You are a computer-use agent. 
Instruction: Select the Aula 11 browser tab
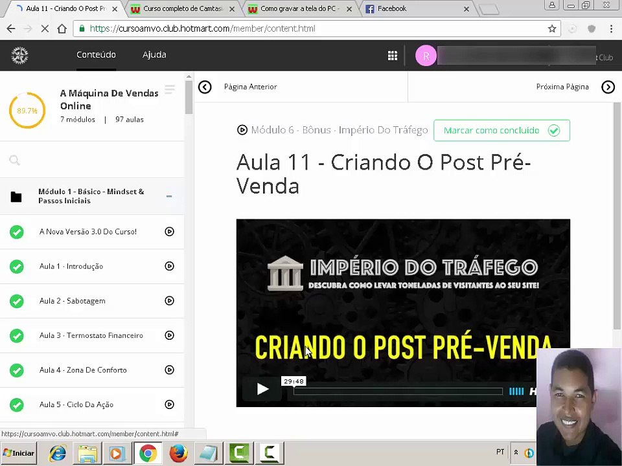pyautogui.click(x=65, y=8)
